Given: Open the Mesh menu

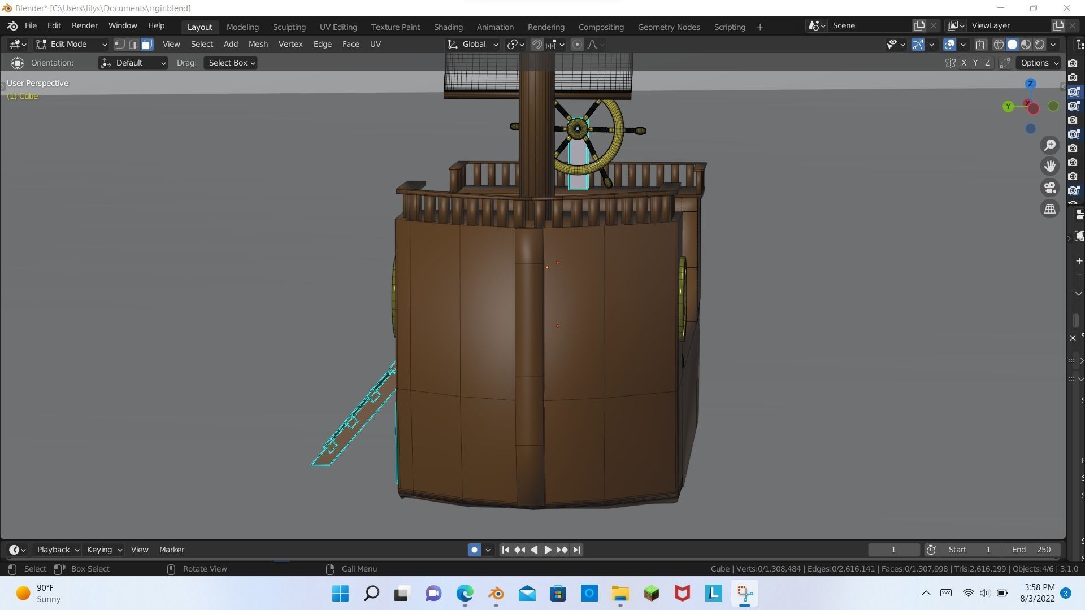Looking at the screenshot, I should 258,44.
